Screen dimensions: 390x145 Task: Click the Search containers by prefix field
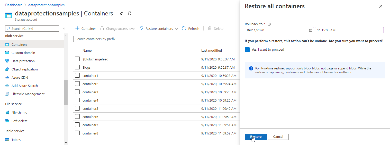(x=156, y=39)
